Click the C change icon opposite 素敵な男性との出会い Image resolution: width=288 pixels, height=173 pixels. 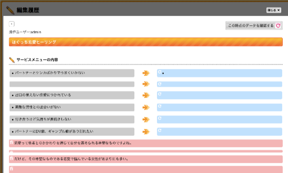(x=160, y=106)
